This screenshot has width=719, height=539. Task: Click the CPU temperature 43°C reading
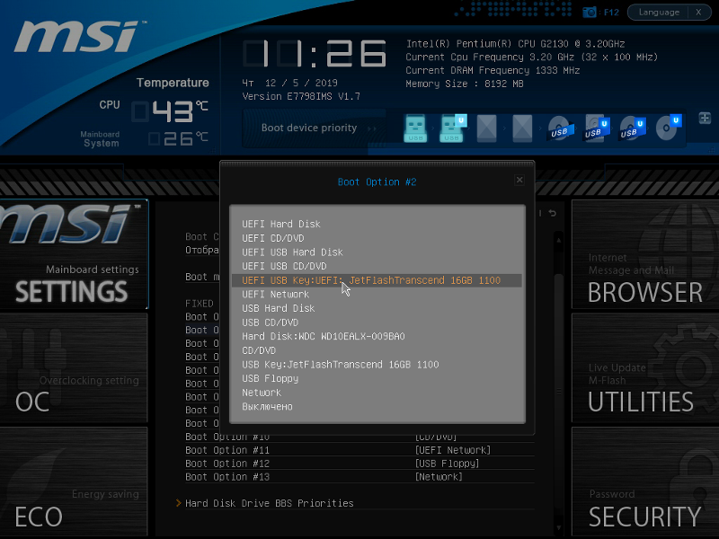tap(170, 111)
